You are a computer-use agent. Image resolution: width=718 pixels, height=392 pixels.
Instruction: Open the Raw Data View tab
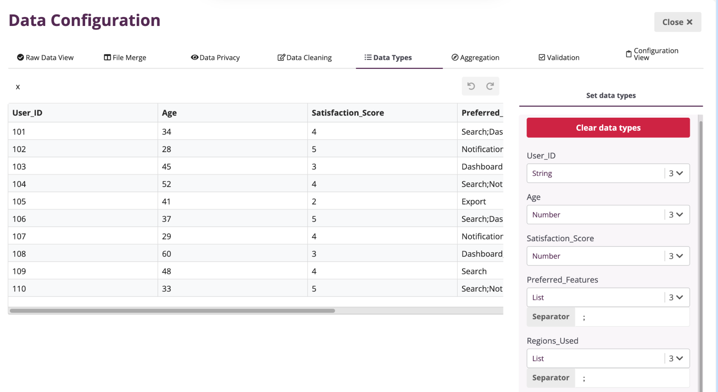click(x=45, y=57)
